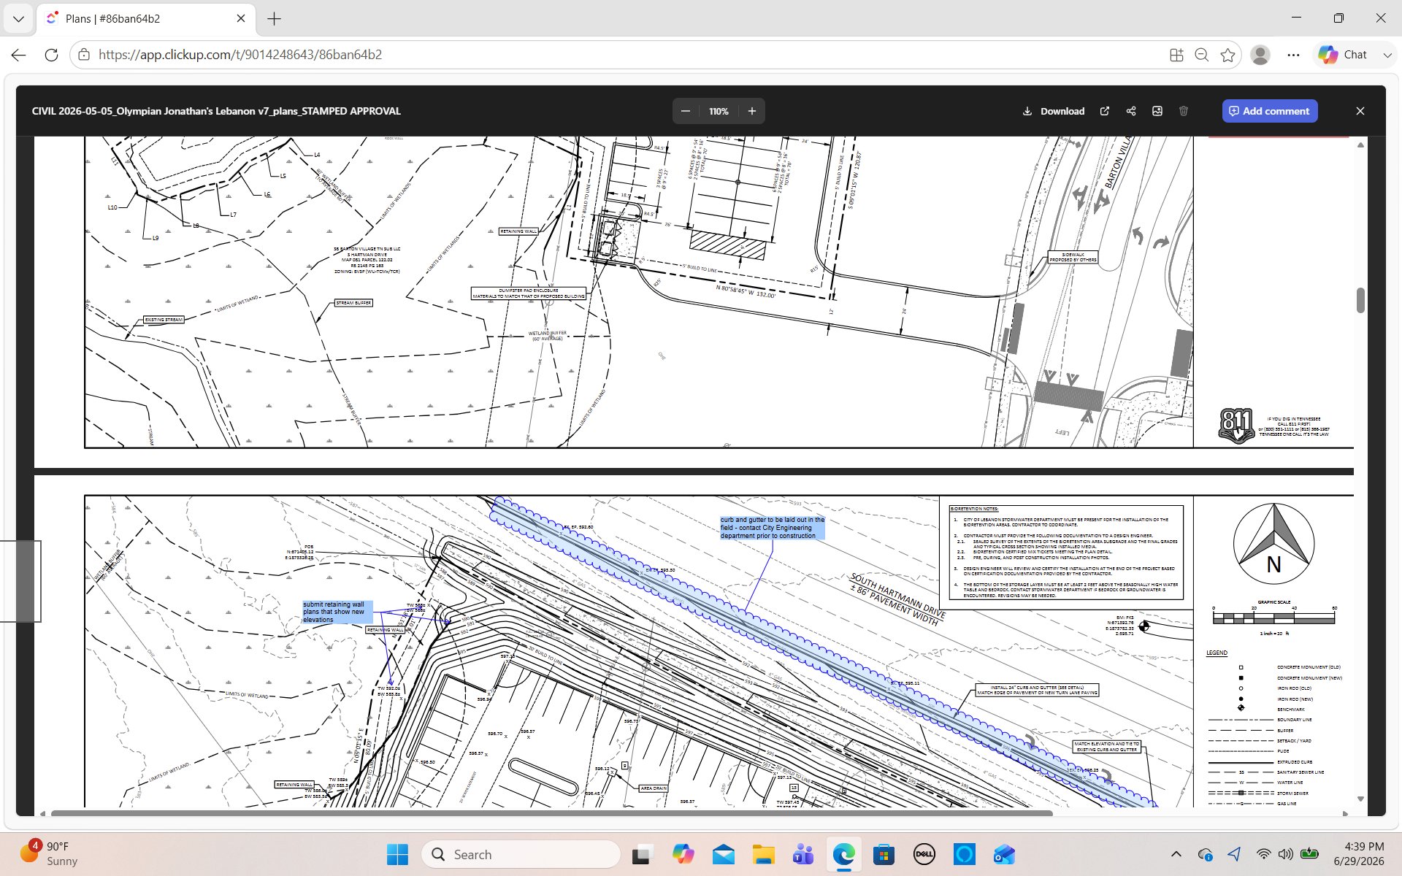Viewport: 1402px width, 876px height.
Task: Open the Mail app in taskbar
Action: (724, 854)
